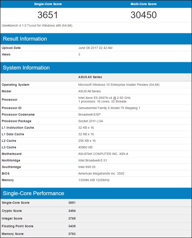Select the Intel Broadwell-E 01 value
This screenshot has height=238, width=192.
pyautogui.click(x=92, y=160)
